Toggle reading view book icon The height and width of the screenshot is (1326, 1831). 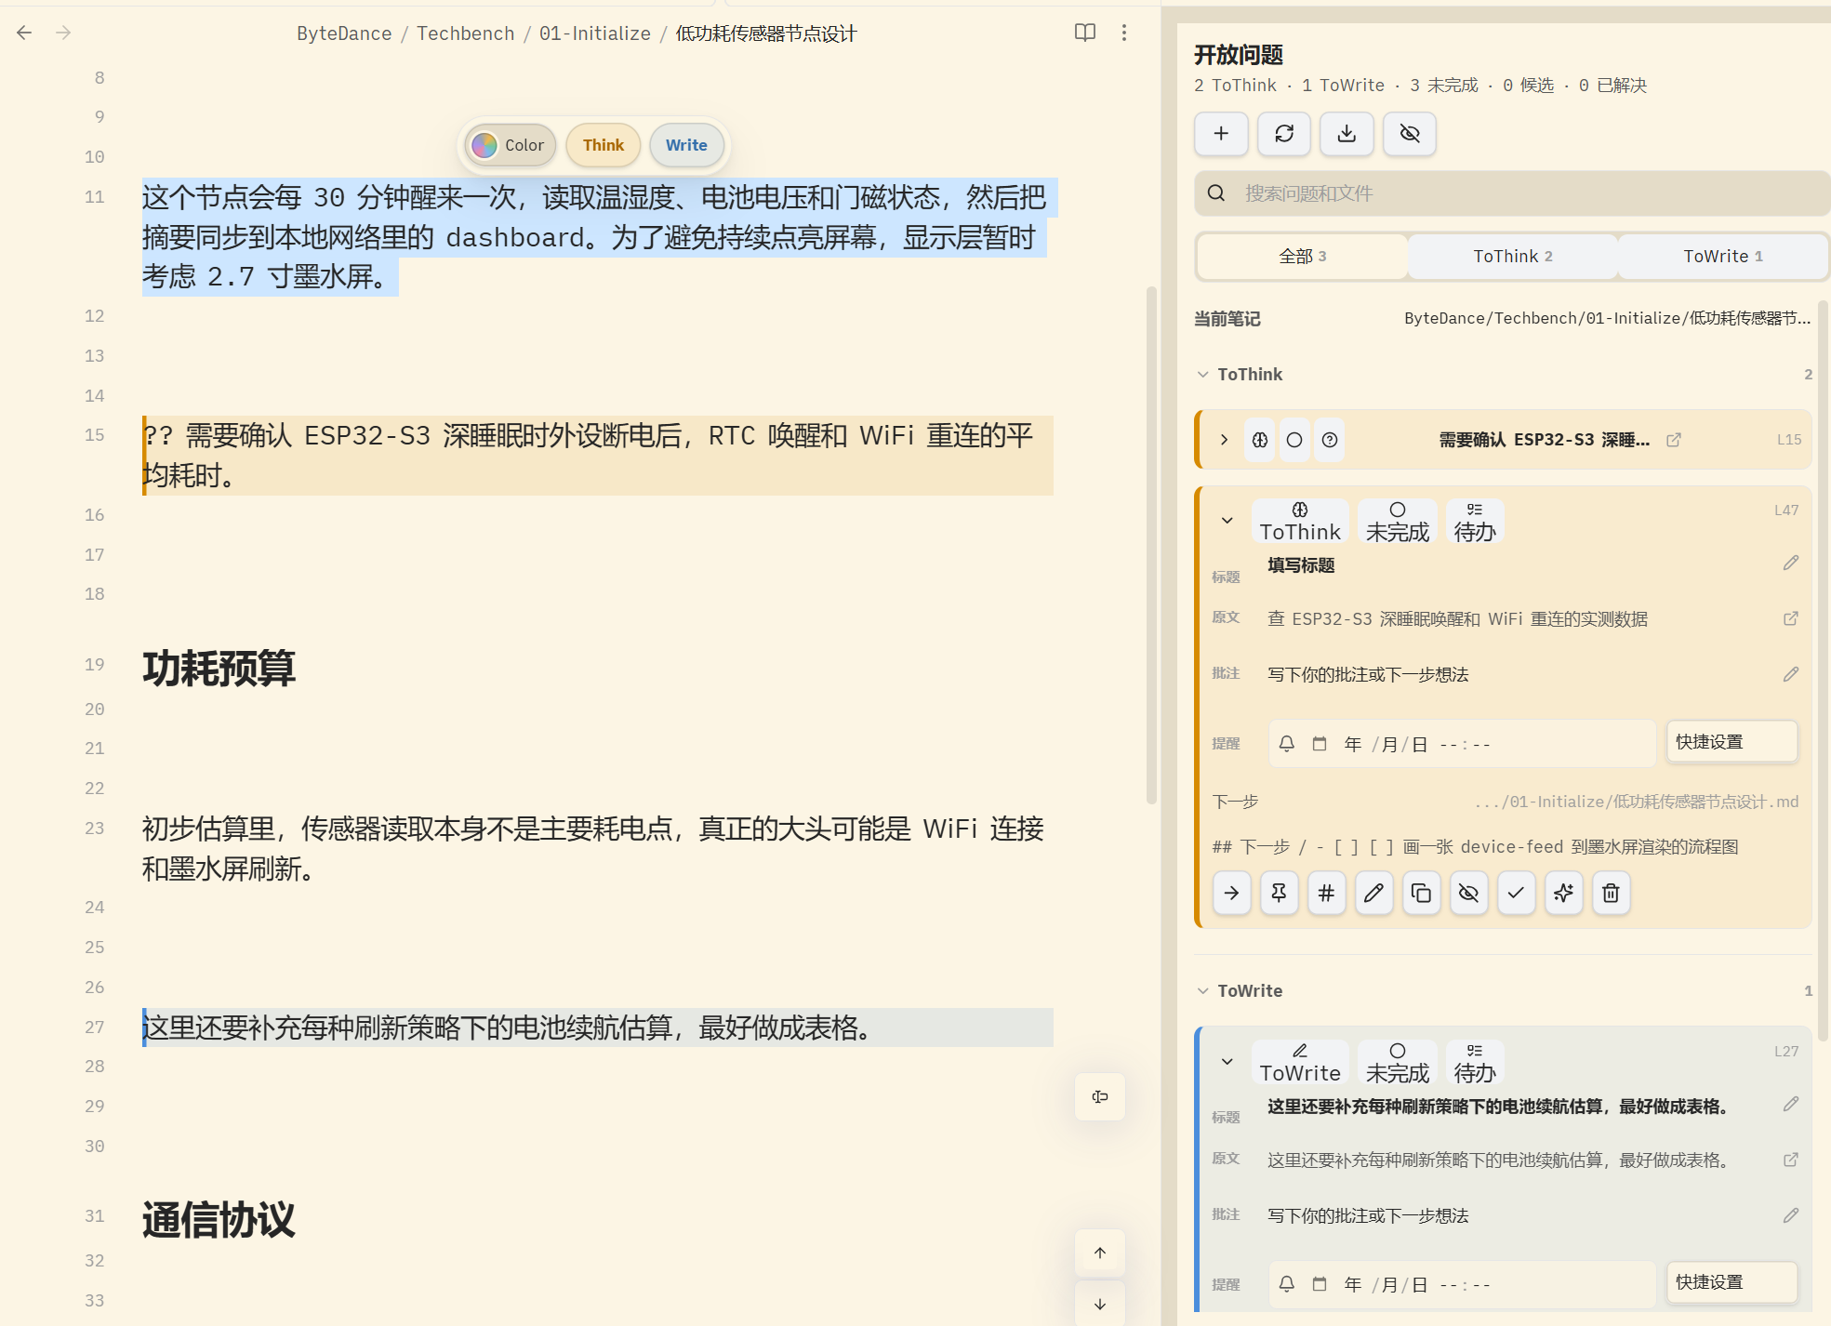[1085, 33]
